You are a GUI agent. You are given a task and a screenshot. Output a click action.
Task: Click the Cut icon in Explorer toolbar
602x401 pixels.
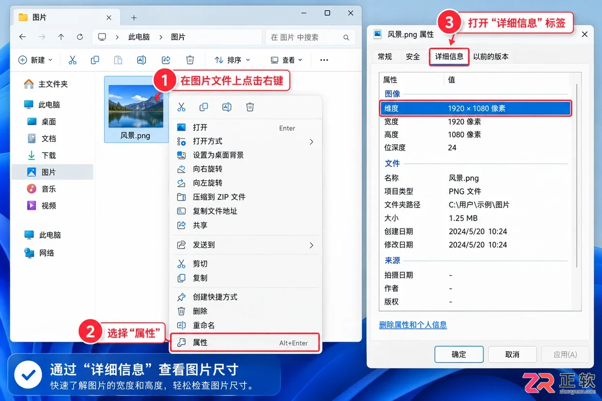(72, 60)
